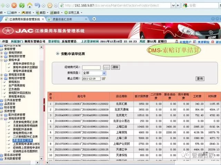
Task: Click the new tab plus icon
Action: (95, 19)
